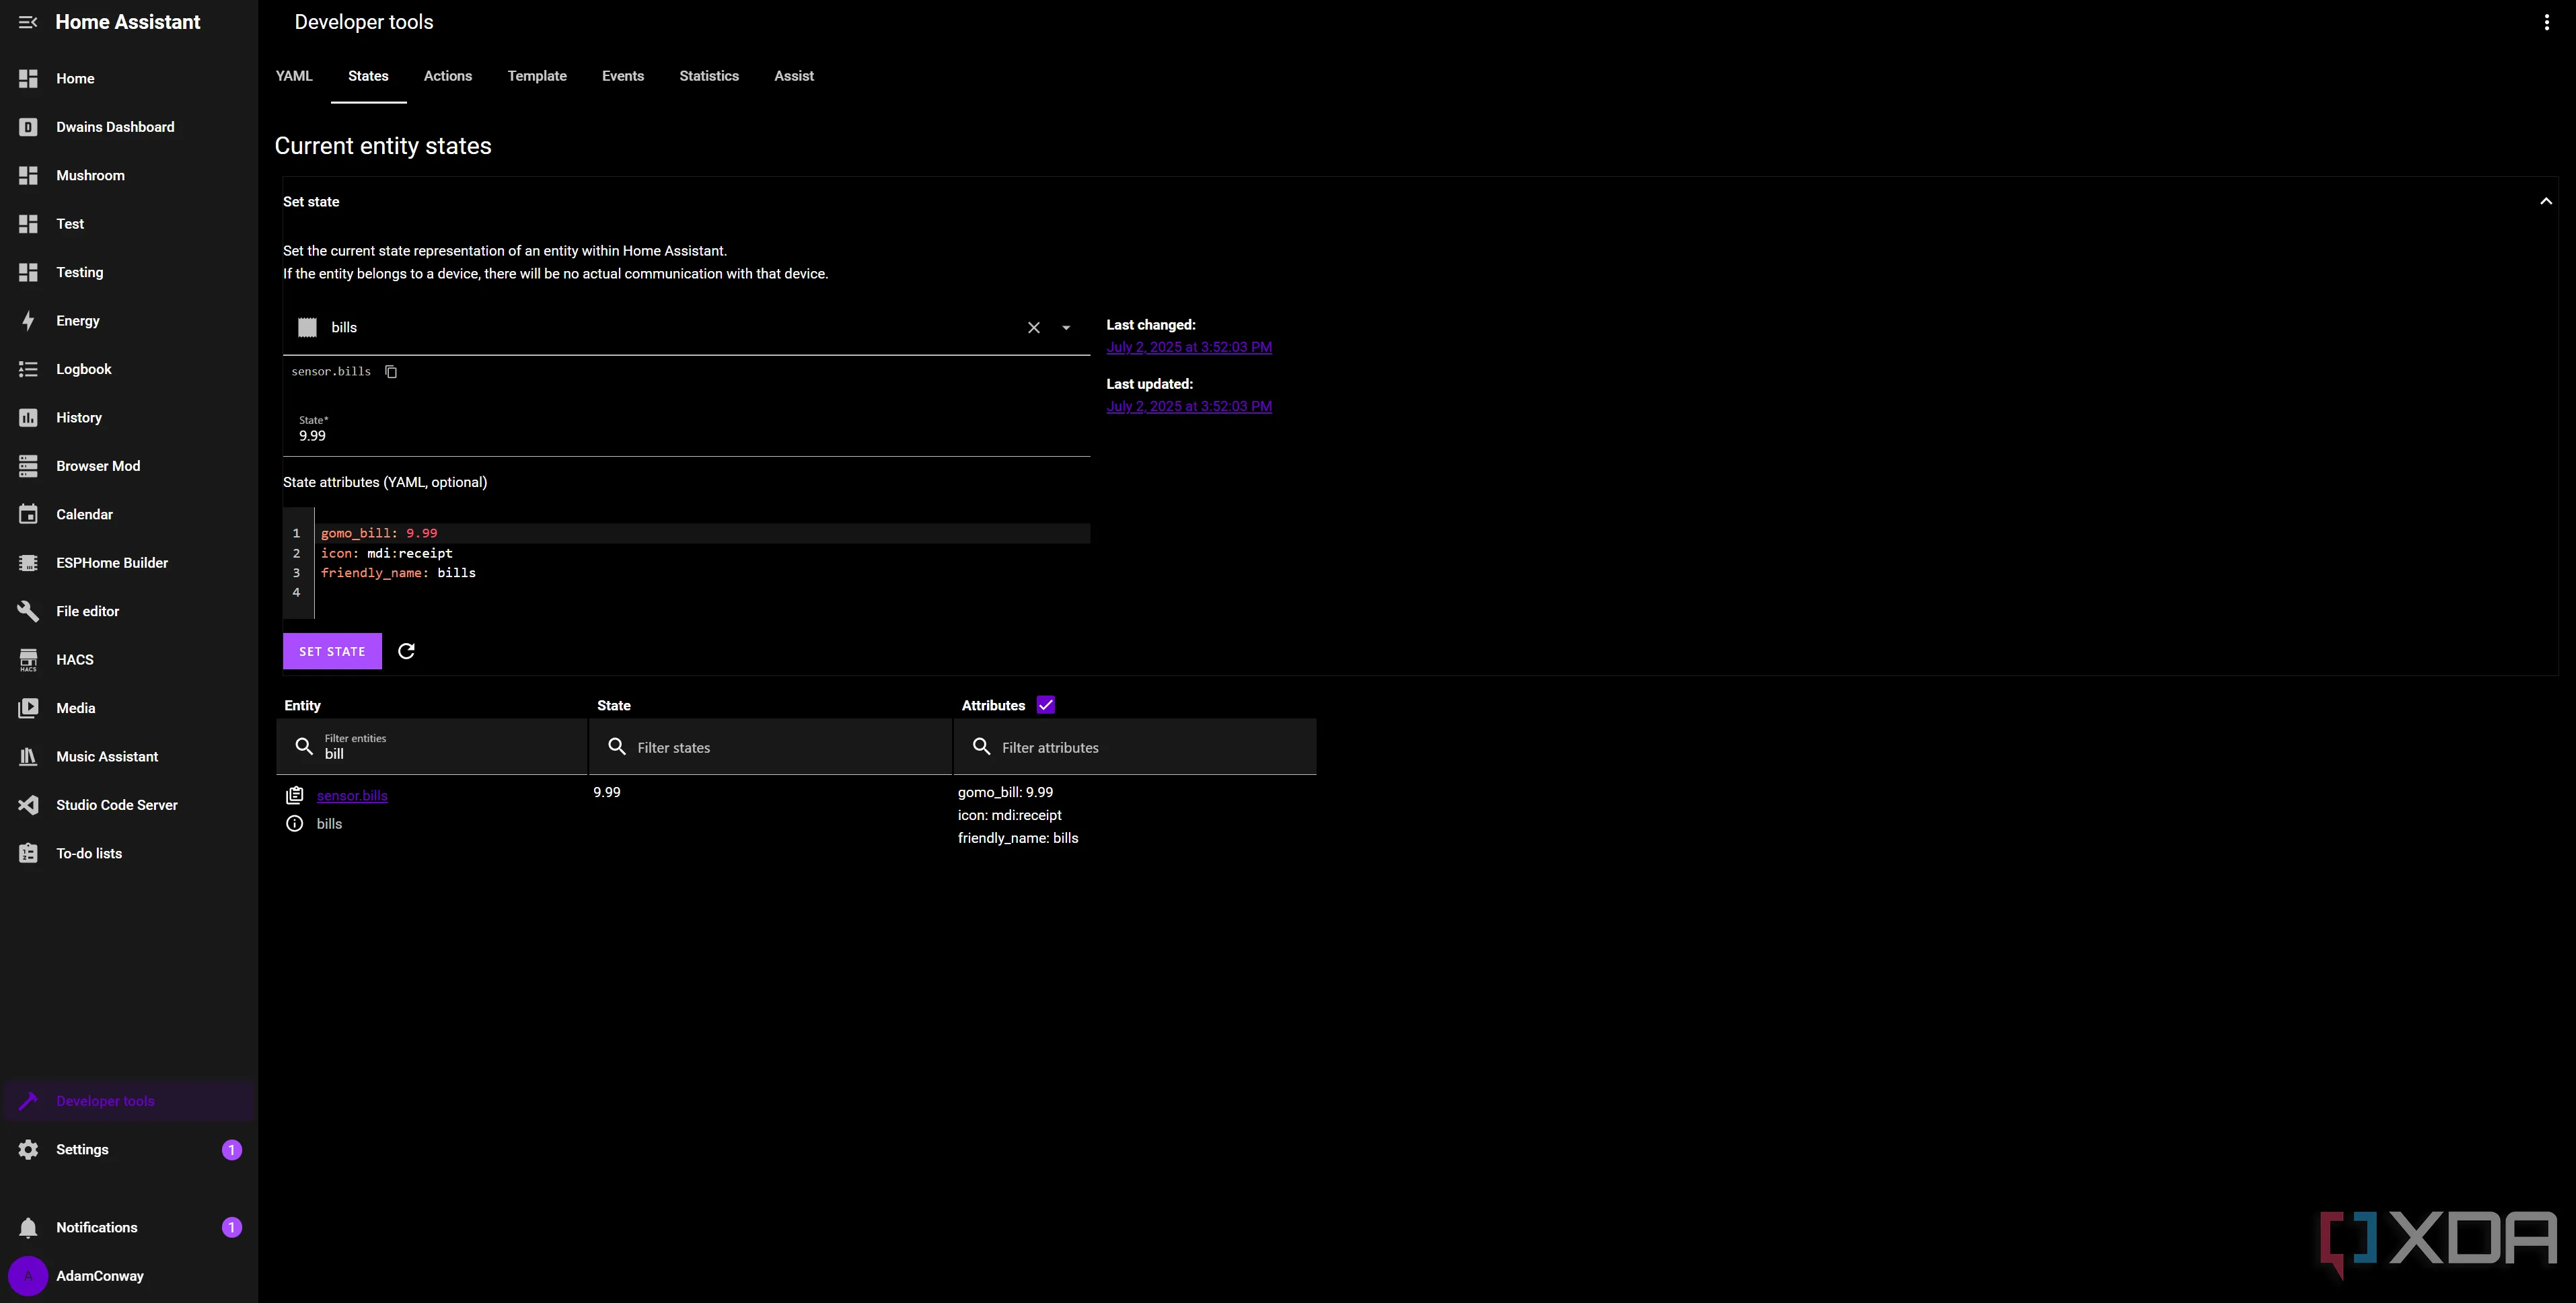Viewport: 2576px width, 1303px height.
Task: Open the Studio Code Server icon
Action: coord(28,805)
